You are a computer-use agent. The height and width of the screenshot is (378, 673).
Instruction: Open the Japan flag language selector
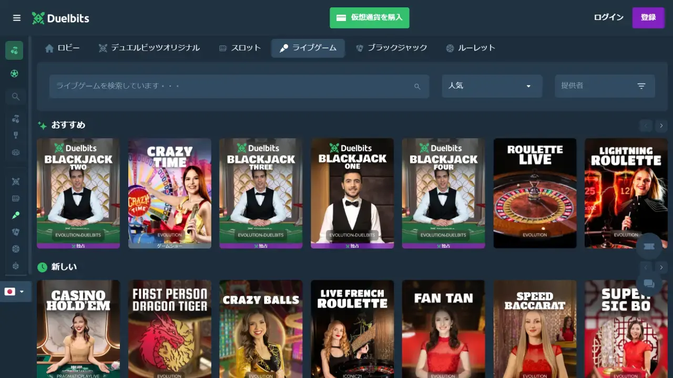15,291
